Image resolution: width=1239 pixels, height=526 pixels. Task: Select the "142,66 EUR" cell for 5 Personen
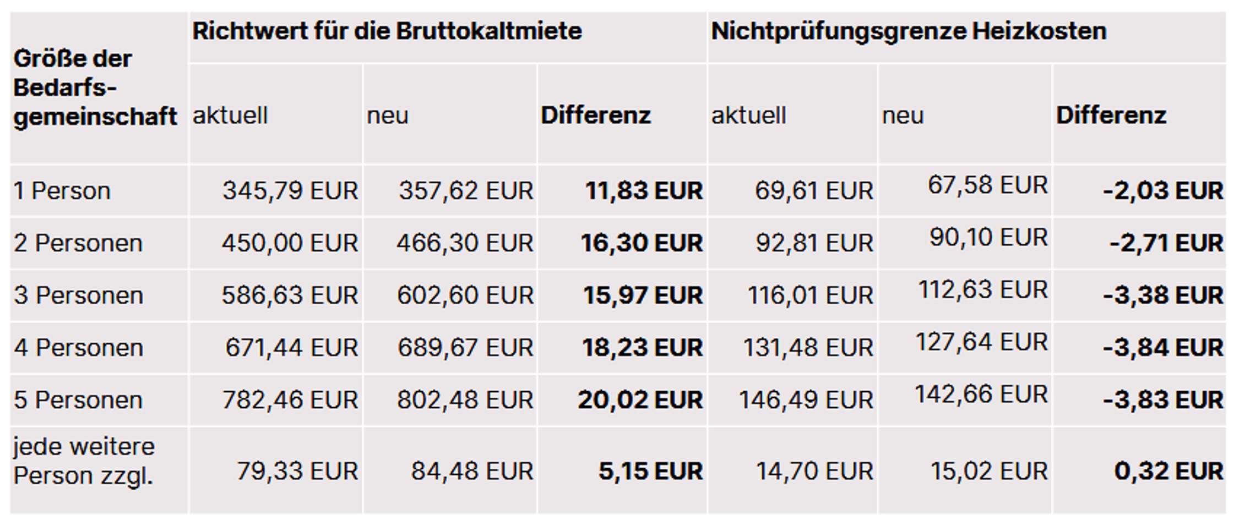click(x=981, y=394)
